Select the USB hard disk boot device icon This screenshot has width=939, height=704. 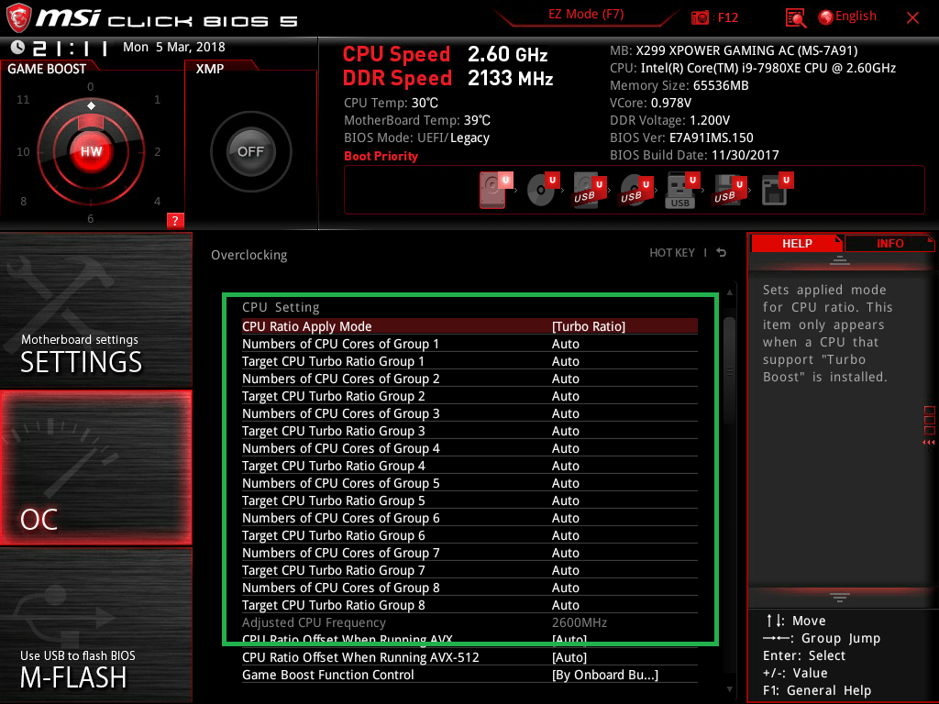pos(588,190)
